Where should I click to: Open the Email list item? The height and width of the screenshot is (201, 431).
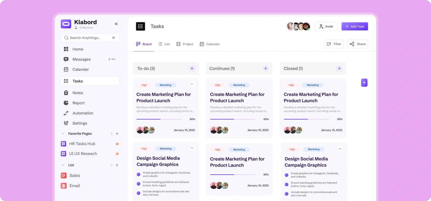click(x=75, y=186)
